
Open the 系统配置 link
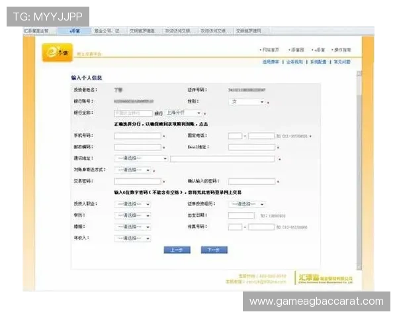tap(318, 62)
